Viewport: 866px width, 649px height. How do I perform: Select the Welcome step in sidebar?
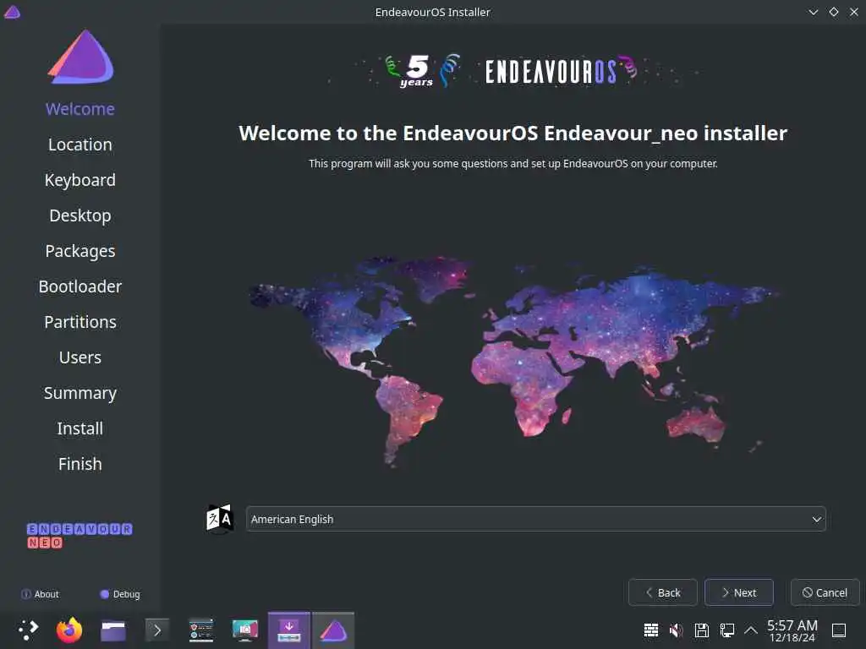click(80, 109)
